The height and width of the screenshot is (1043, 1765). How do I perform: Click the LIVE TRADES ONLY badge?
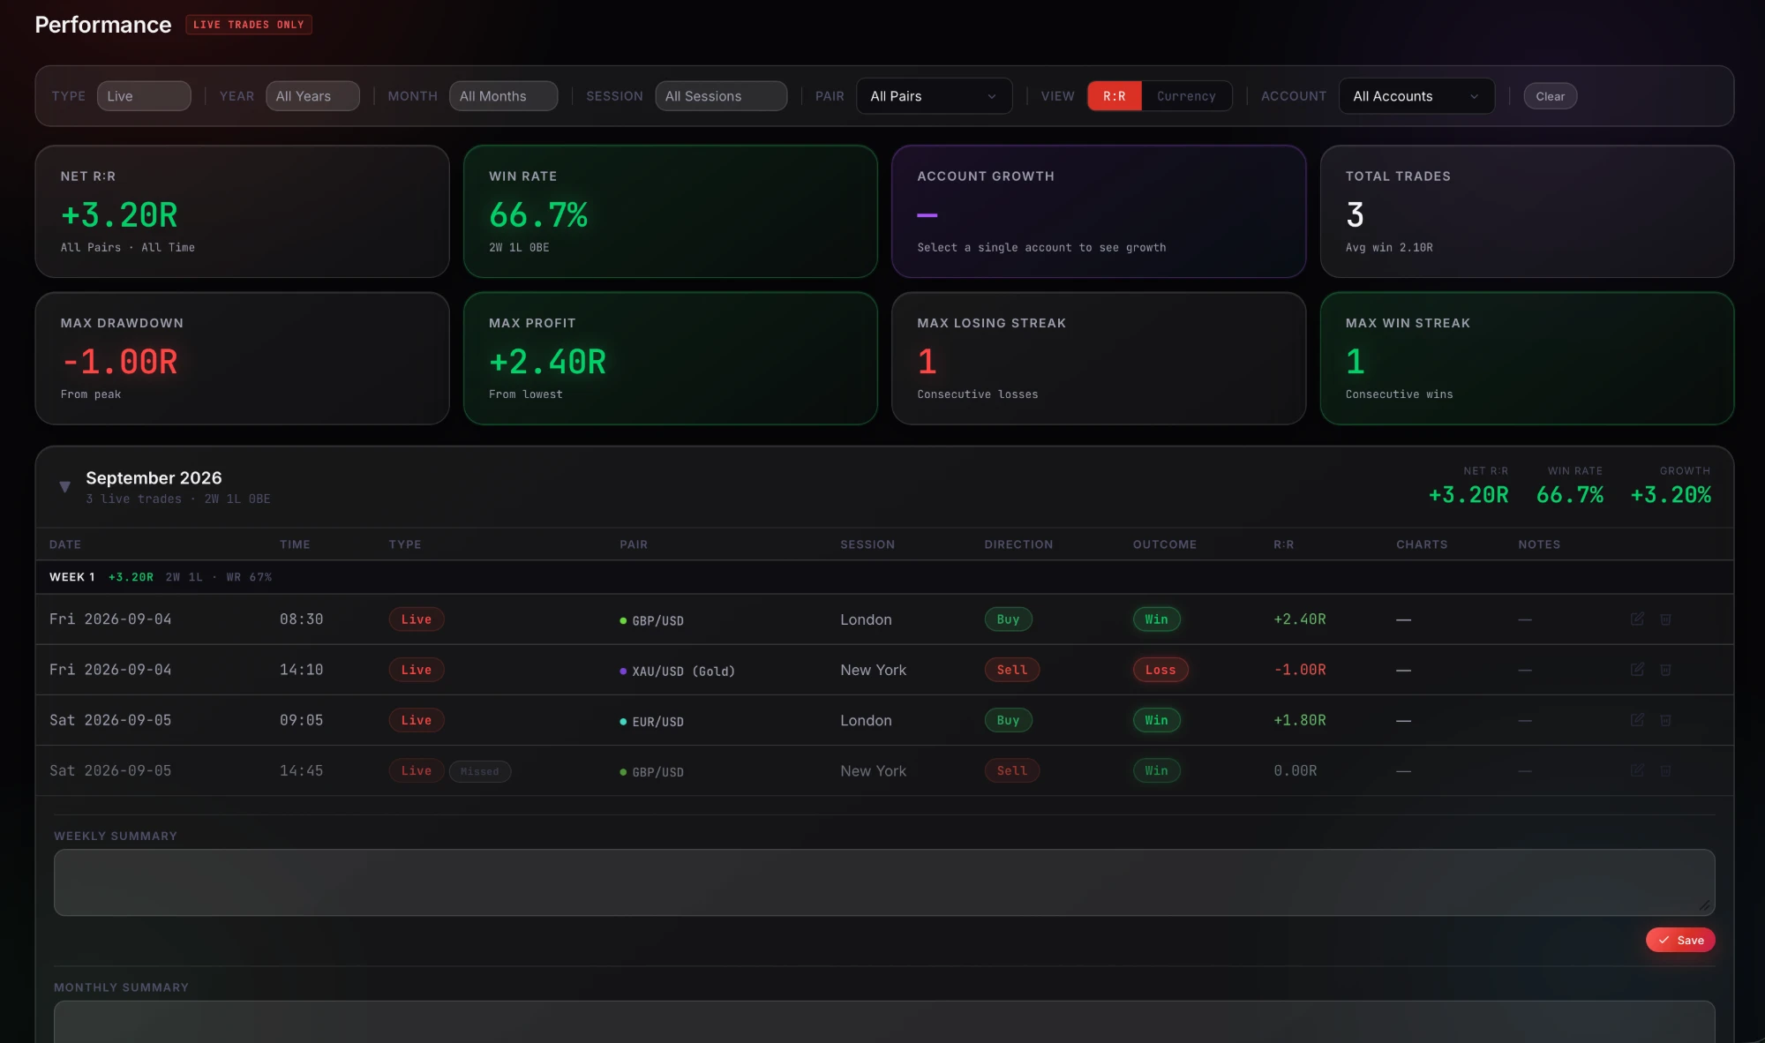[249, 25]
